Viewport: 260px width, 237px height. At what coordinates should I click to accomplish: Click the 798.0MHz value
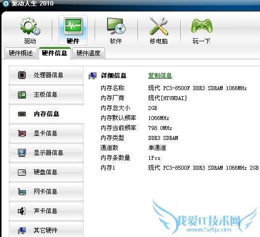160,128
